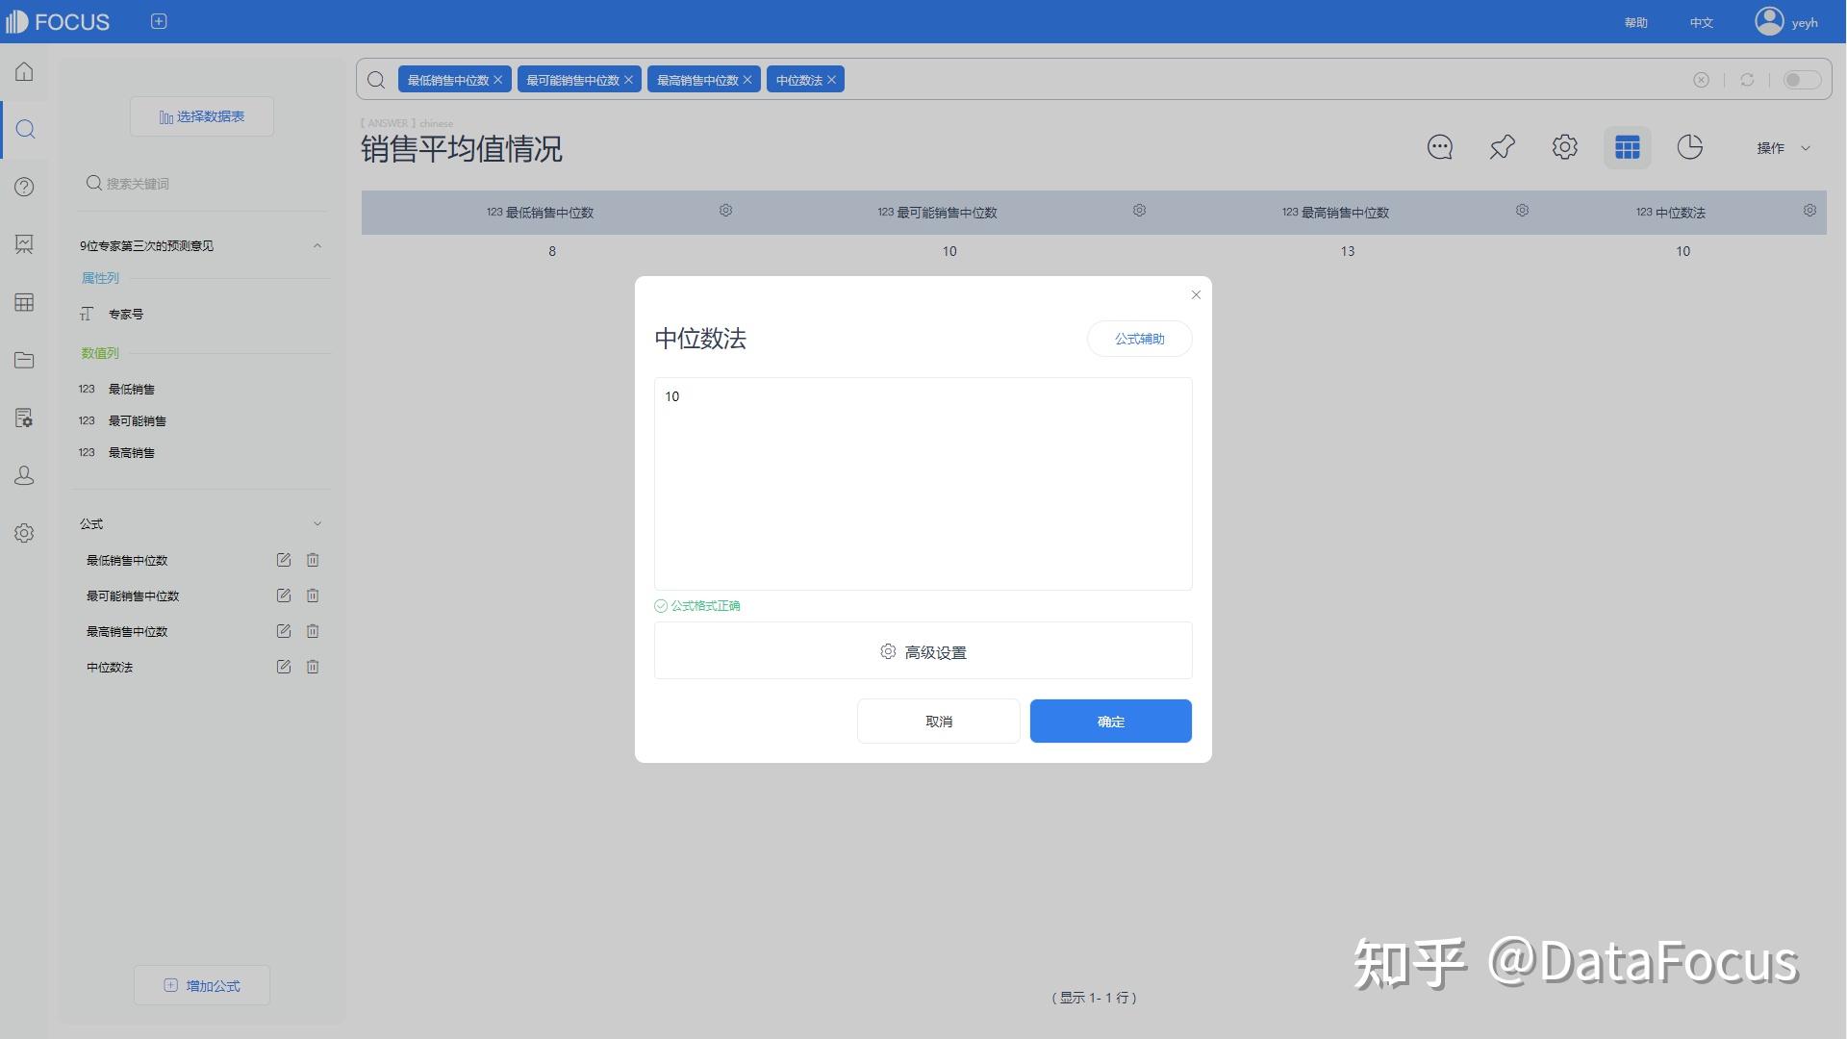Open system settings sidebar icon
This screenshot has width=1847, height=1039.
[24, 533]
